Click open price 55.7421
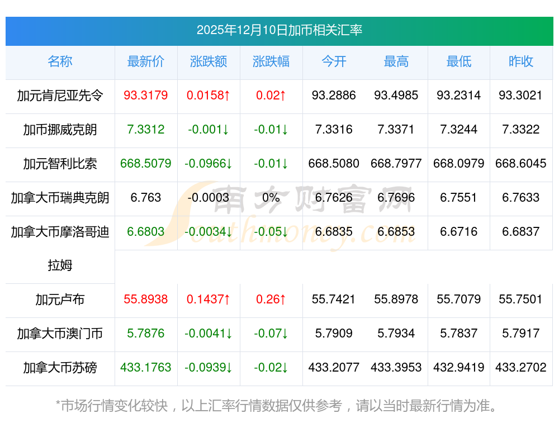Screen dimensions: 559x423 (334, 300)
